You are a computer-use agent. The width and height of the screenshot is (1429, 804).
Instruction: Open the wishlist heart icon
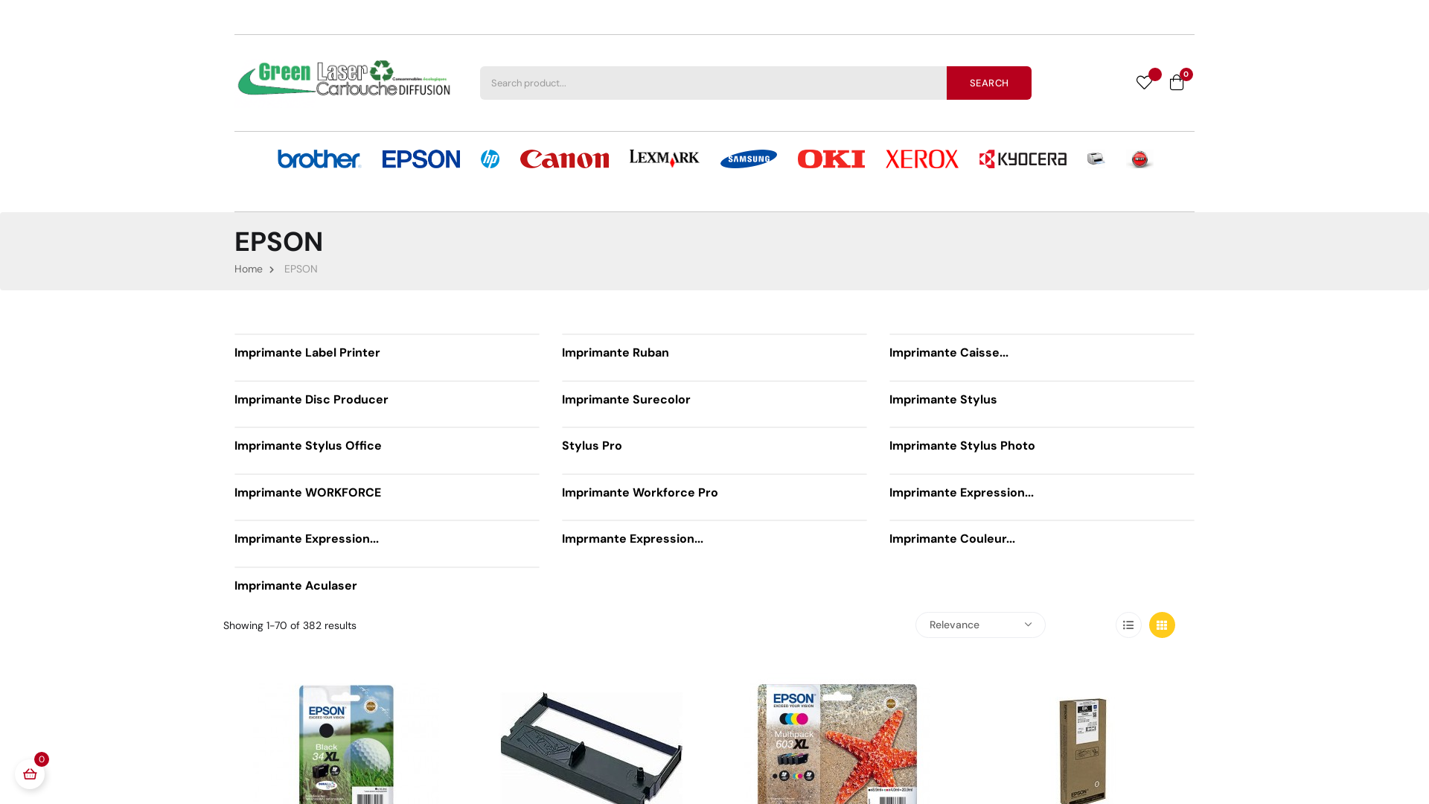(1144, 83)
